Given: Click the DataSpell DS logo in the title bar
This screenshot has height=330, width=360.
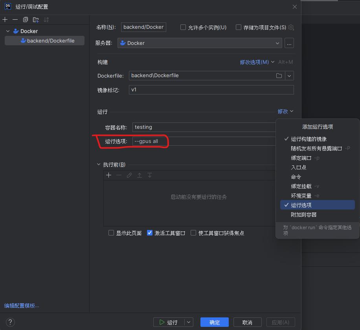Looking at the screenshot, I should point(8,6).
